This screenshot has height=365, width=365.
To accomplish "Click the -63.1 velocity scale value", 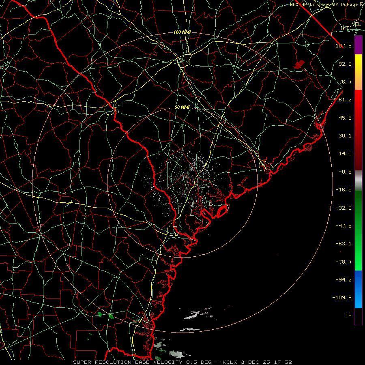I will [x=344, y=244].
